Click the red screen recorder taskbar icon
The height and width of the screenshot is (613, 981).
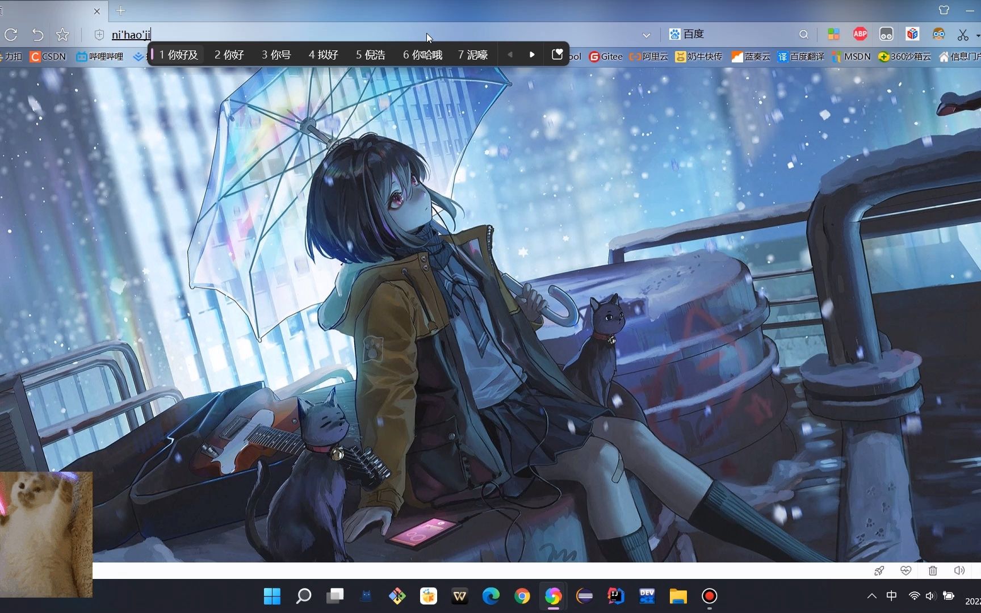pos(710,596)
